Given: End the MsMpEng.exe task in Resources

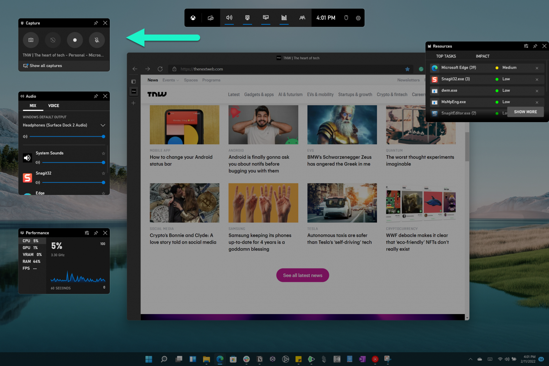Looking at the screenshot, I should point(537,102).
